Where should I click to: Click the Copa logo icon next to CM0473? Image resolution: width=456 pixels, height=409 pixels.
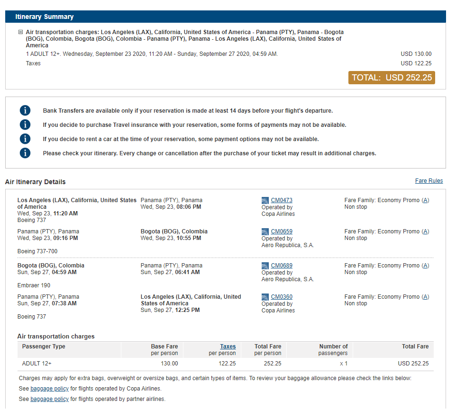pyautogui.click(x=265, y=200)
